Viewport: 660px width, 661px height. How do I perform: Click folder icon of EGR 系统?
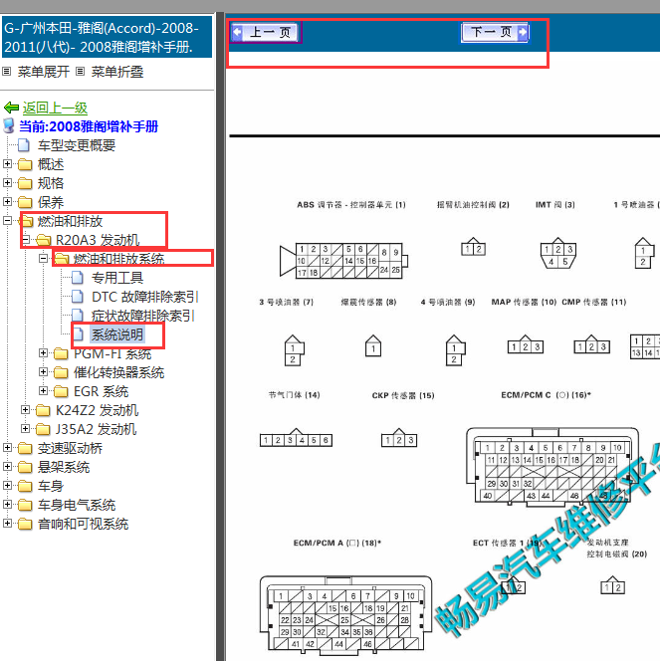tap(61, 391)
